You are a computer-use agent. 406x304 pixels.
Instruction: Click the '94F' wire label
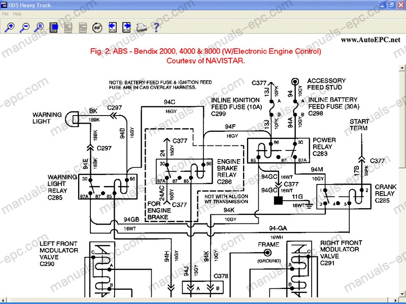click(x=230, y=127)
